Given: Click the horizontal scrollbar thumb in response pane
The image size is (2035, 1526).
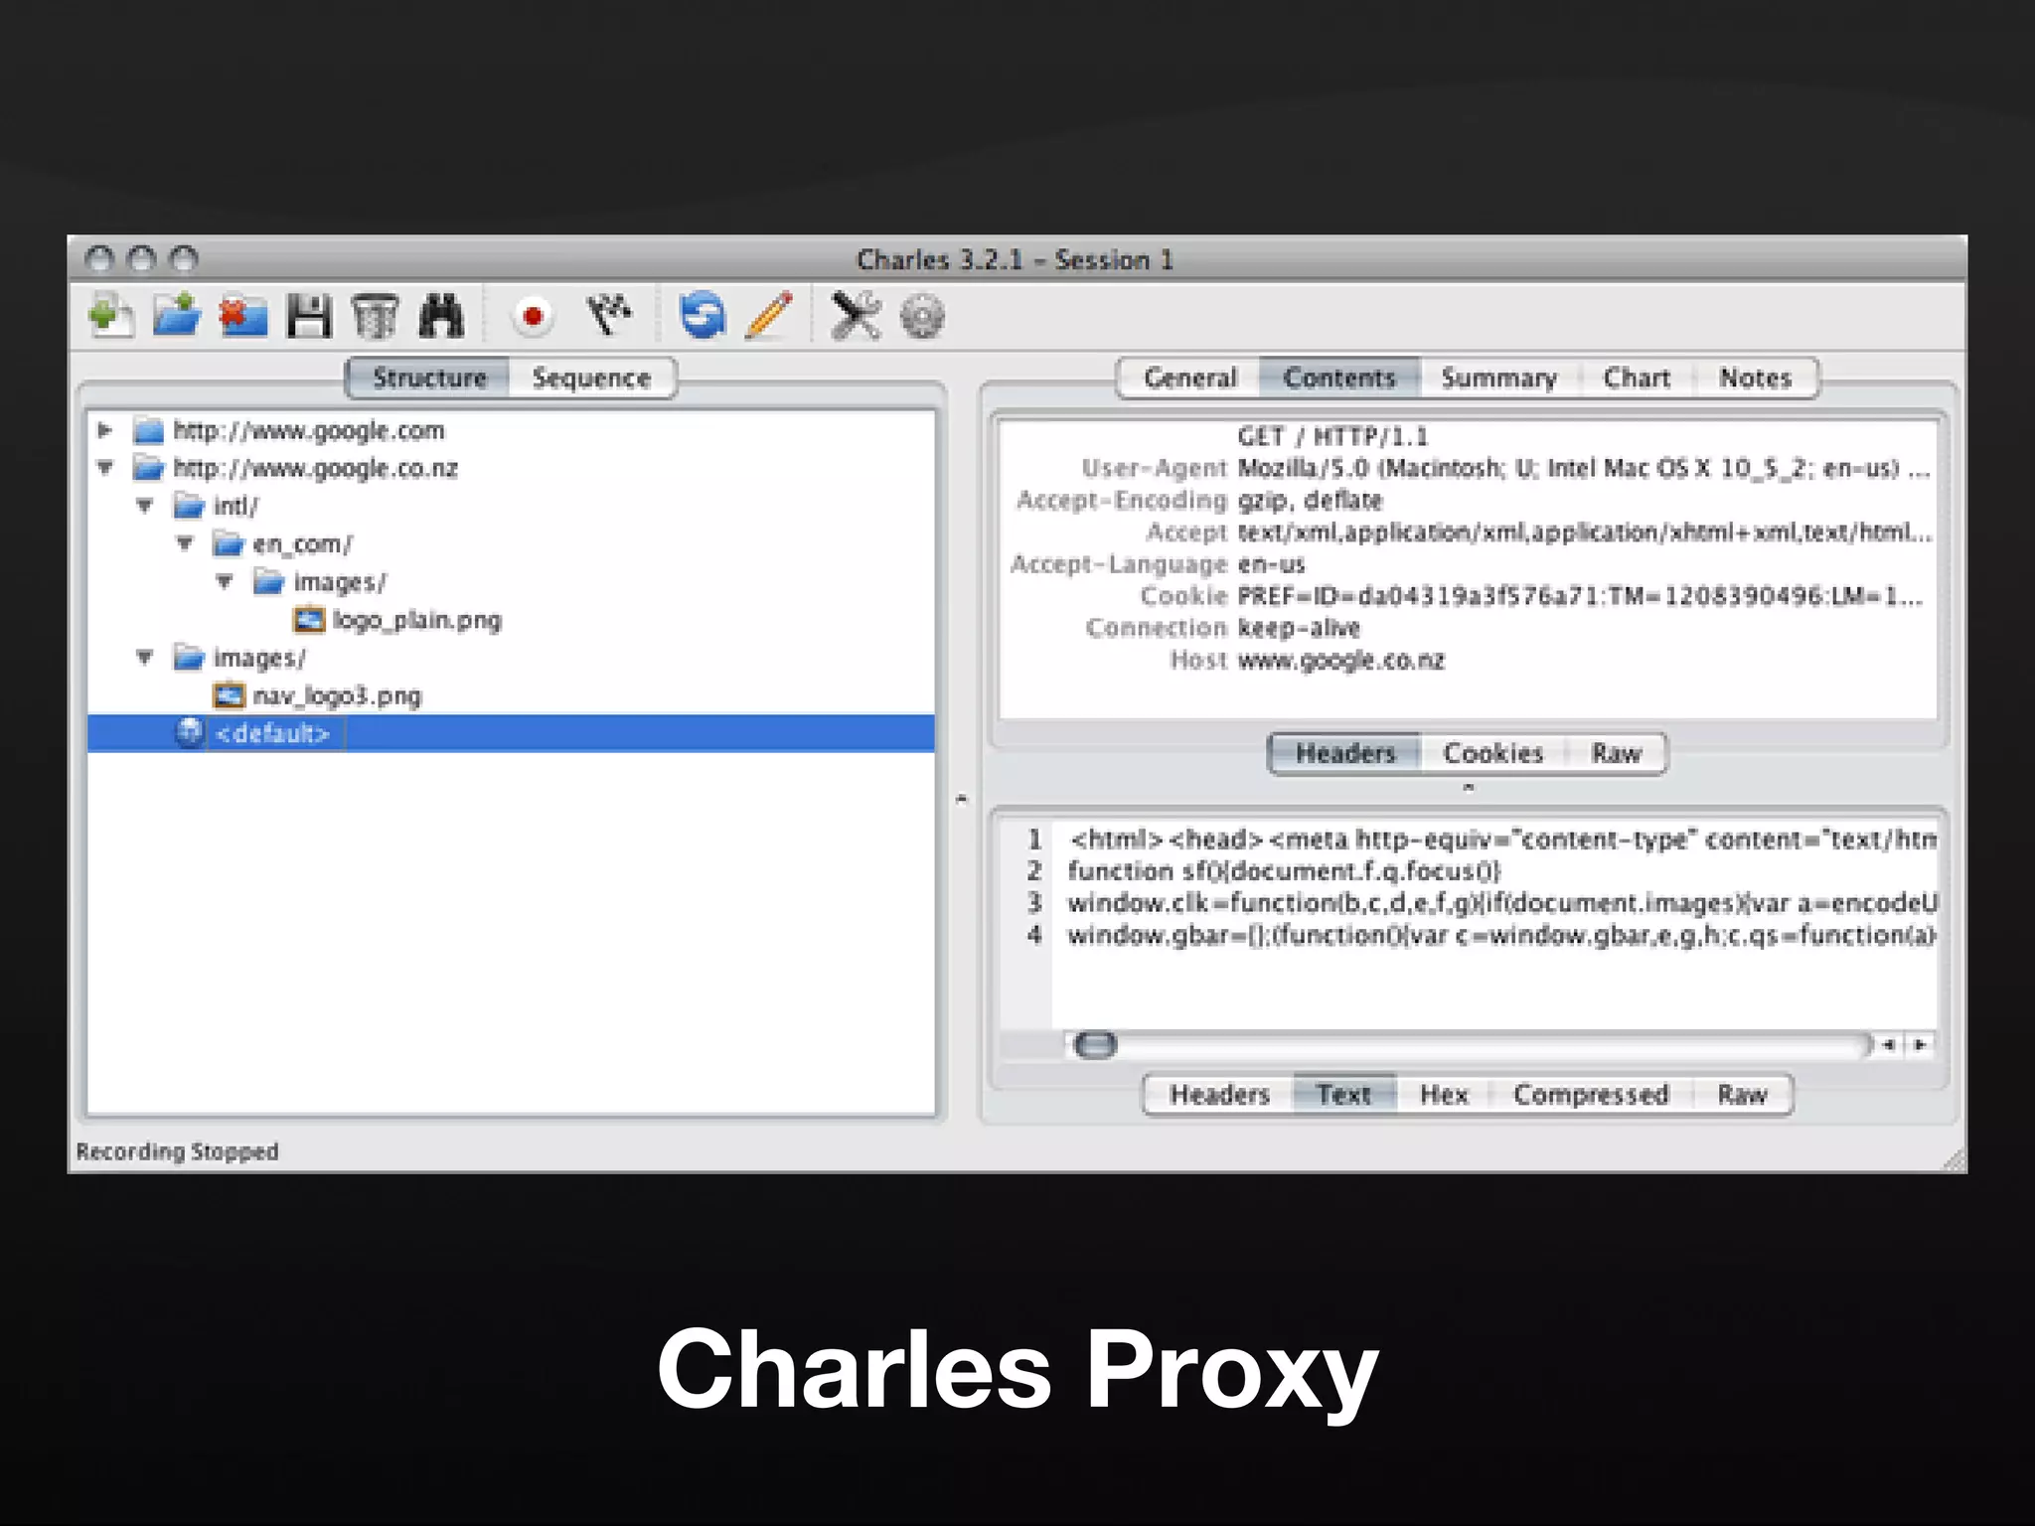Looking at the screenshot, I should (x=1096, y=1045).
